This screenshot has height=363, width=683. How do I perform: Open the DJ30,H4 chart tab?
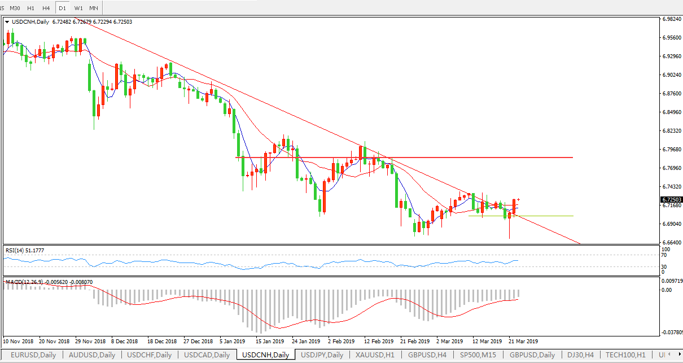click(x=579, y=355)
